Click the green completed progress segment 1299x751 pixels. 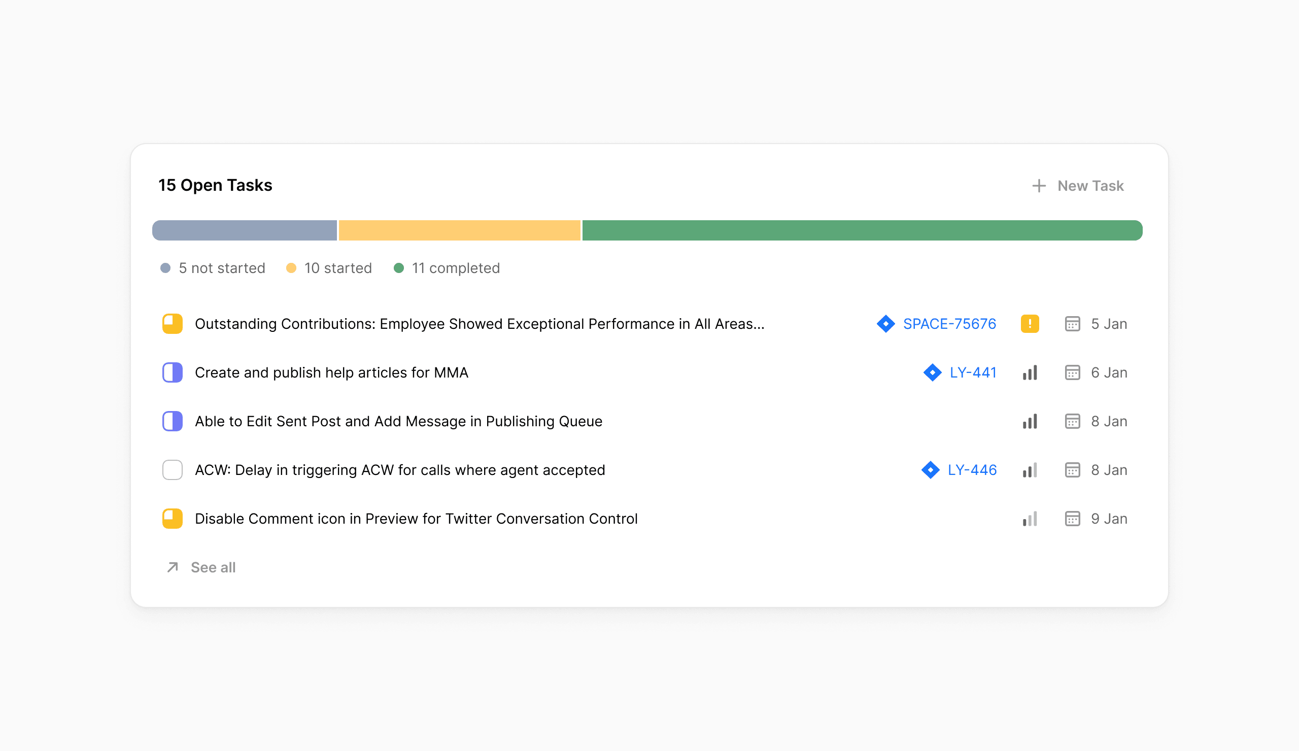tap(863, 230)
